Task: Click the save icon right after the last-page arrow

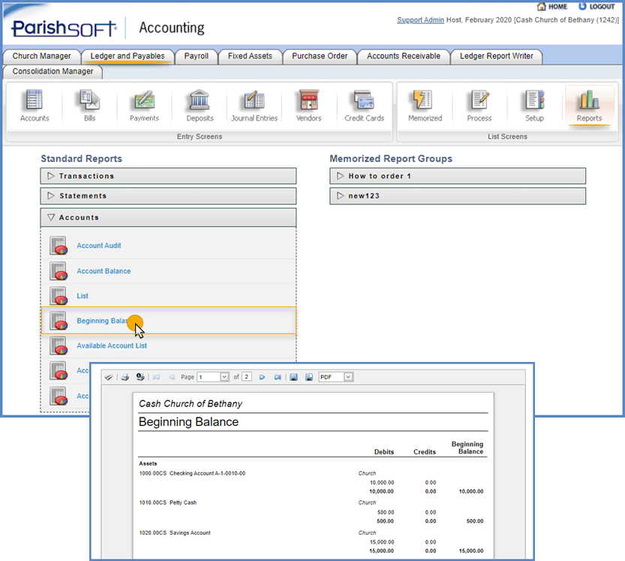Action: pyautogui.click(x=293, y=377)
